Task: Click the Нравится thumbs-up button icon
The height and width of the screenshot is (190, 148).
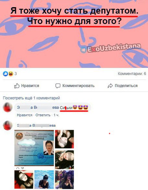Action: 17,86
